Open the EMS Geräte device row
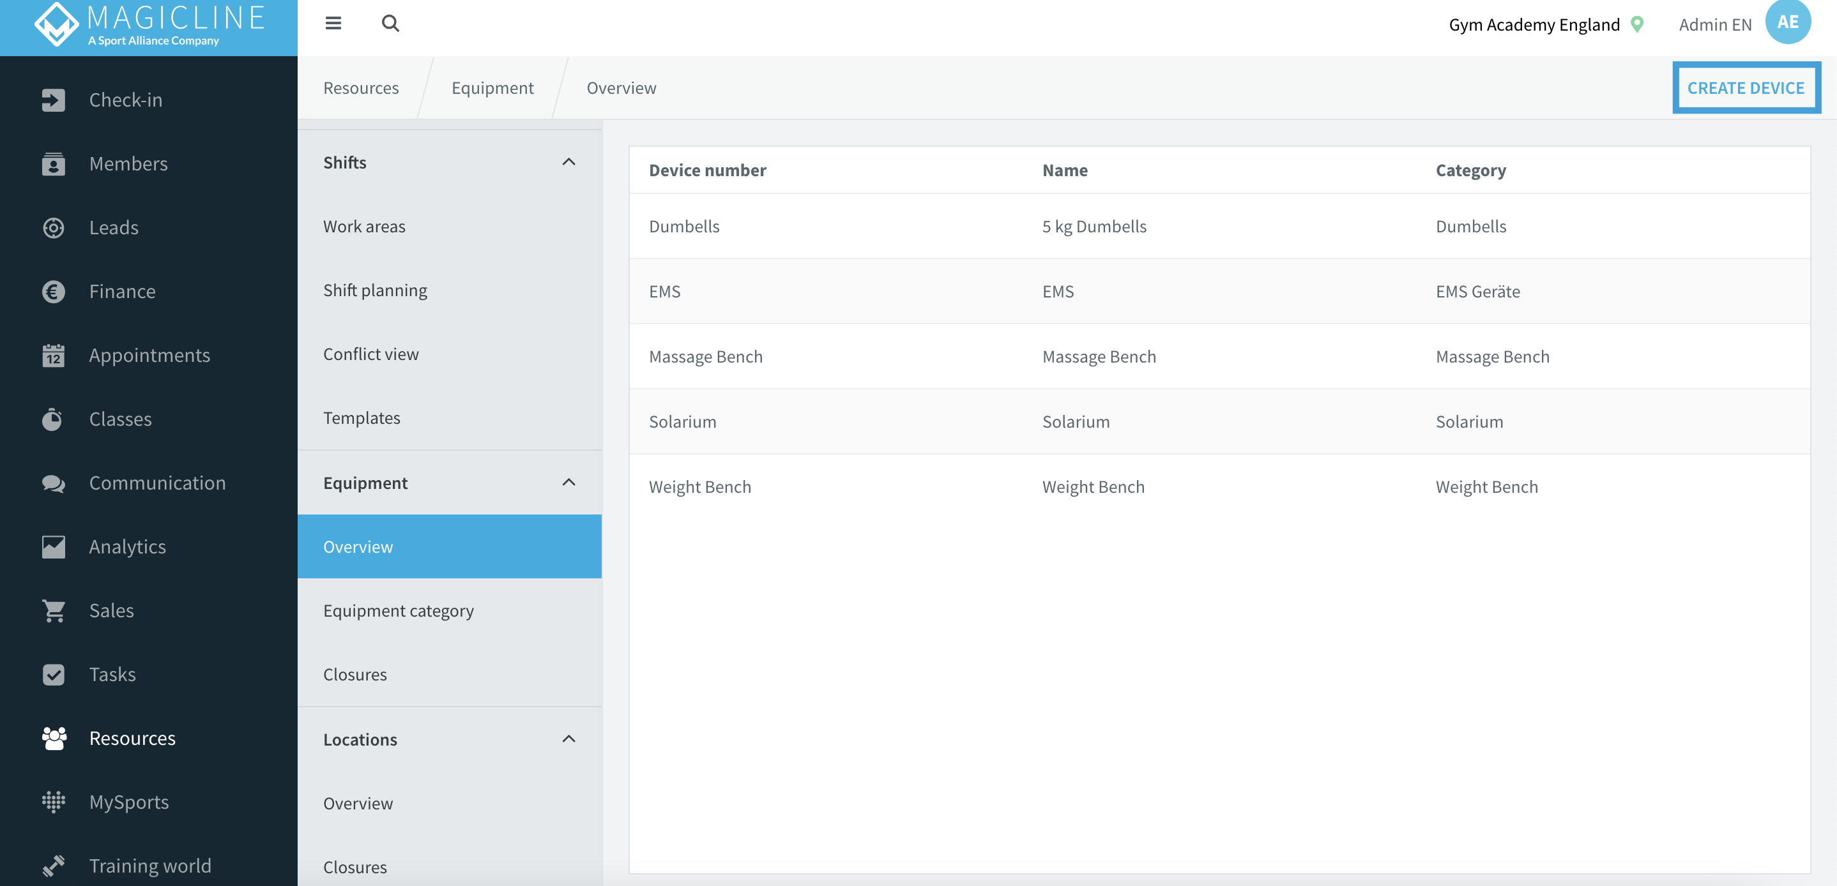This screenshot has height=886, width=1837. [1219, 292]
